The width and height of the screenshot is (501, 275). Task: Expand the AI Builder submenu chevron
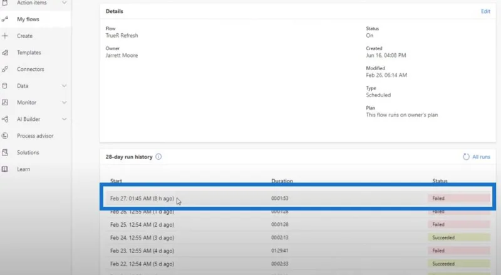[x=65, y=119]
